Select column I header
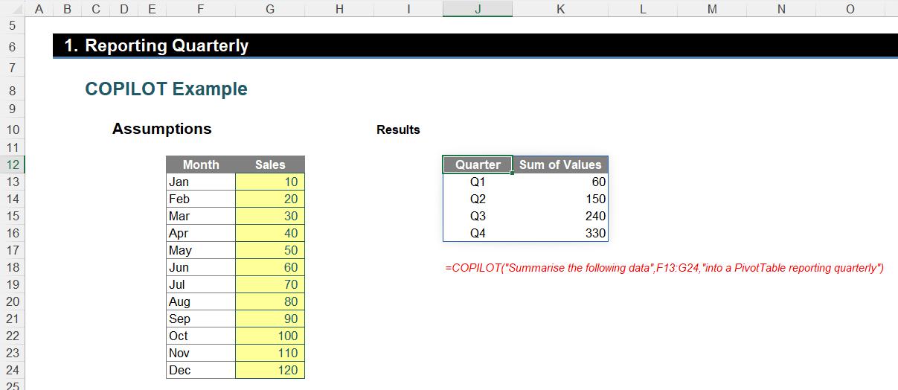This screenshot has height=390, width=898. [408, 9]
